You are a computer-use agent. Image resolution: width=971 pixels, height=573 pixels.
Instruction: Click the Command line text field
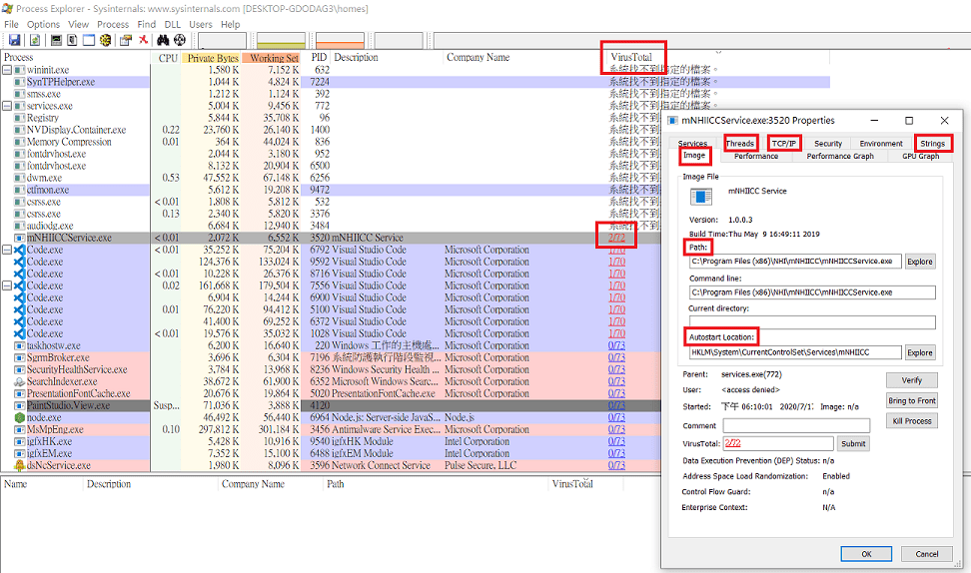[812, 292]
